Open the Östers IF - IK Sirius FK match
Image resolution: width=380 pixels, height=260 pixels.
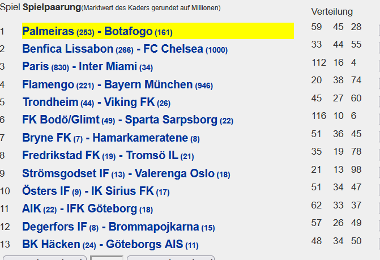point(96,191)
